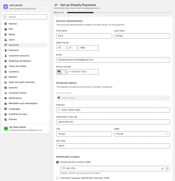Click the esha panda store name
Image resolution: width=175 pixels, height=181 pixels.
tap(16, 5)
